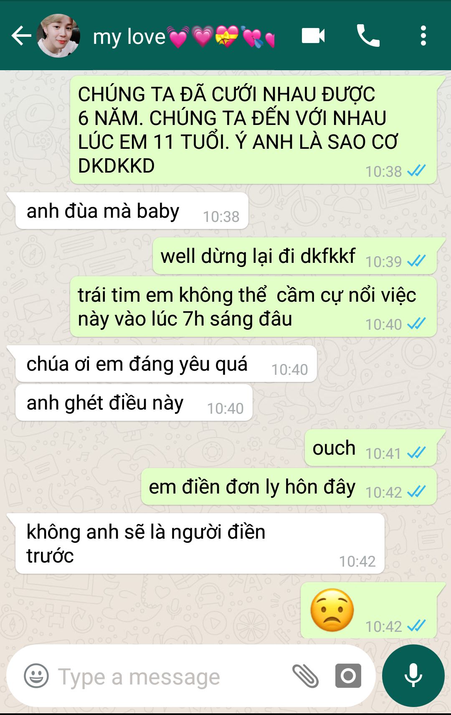The height and width of the screenshot is (715, 451).
Task: Open the emoji picker smiley icon
Action: (x=36, y=676)
